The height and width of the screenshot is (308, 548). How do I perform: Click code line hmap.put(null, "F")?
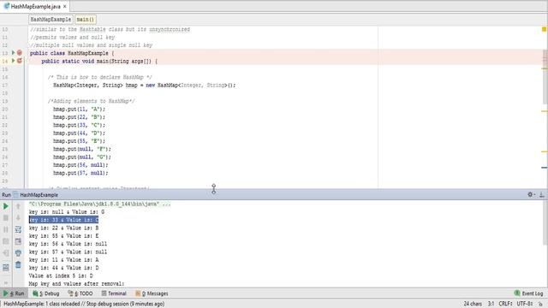pyautogui.click(x=82, y=149)
